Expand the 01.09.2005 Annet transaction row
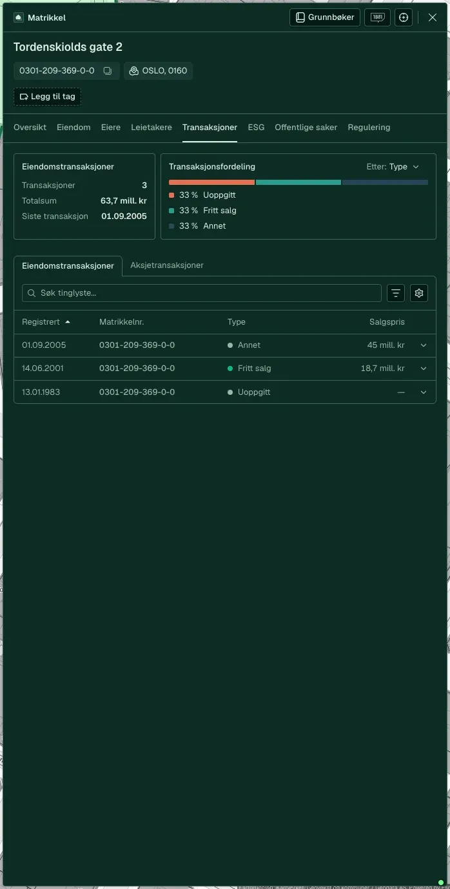The height and width of the screenshot is (889, 450). pos(424,345)
